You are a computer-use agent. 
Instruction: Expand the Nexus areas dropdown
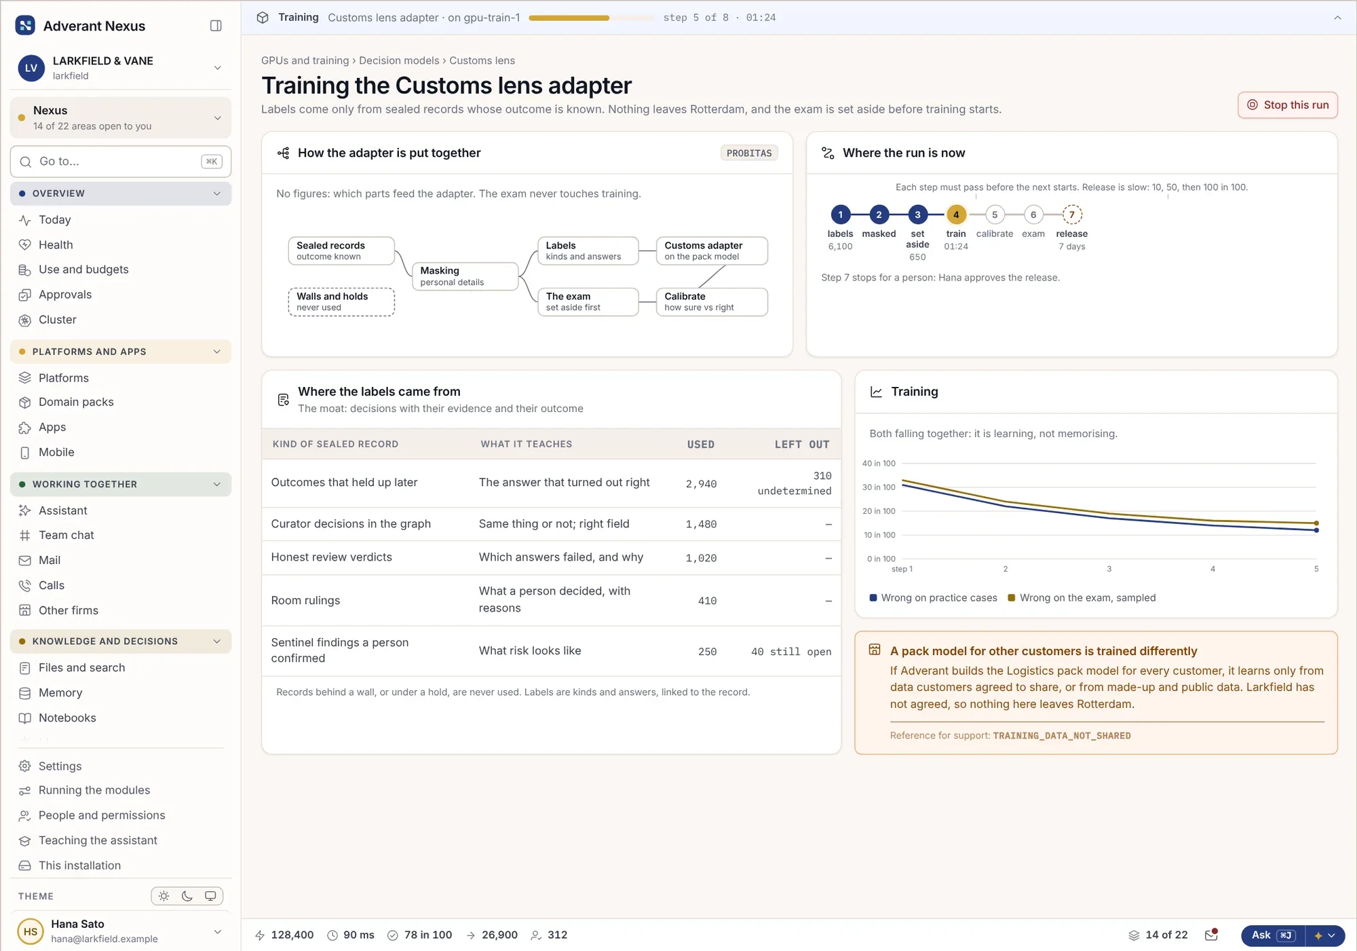click(x=121, y=117)
